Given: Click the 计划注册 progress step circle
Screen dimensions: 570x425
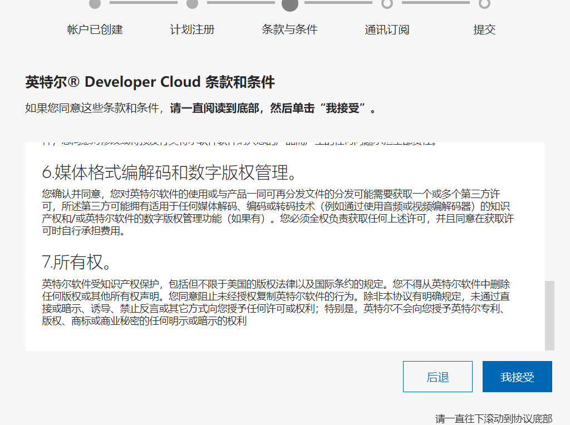Looking at the screenshot, I should [192, 4].
